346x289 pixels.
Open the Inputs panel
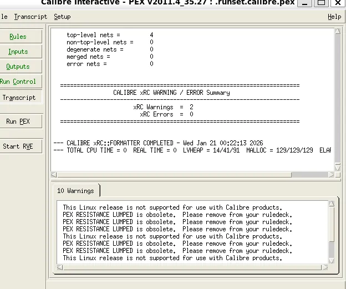[18, 52]
